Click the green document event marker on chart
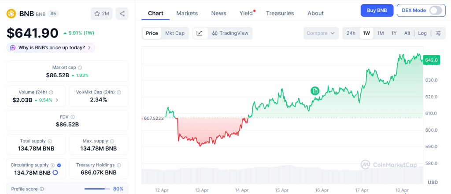The height and width of the screenshot is (194, 451). click(x=314, y=91)
